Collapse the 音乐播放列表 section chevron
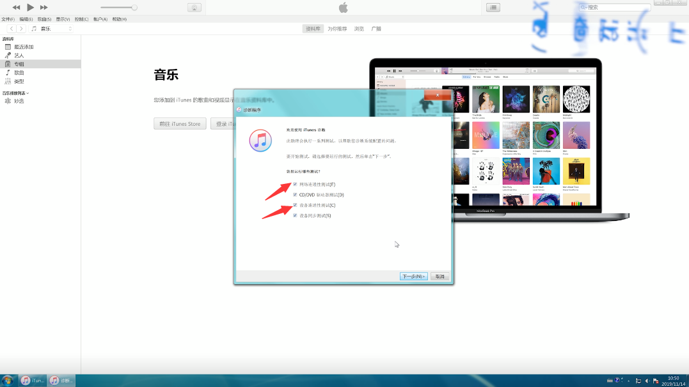The width and height of the screenshot is (689, 387). pos(28,93)
